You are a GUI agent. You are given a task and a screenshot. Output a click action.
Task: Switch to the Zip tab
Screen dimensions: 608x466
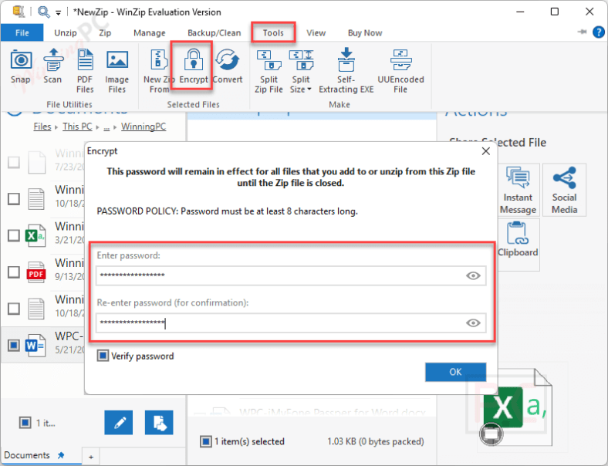[x=105, y=33]
